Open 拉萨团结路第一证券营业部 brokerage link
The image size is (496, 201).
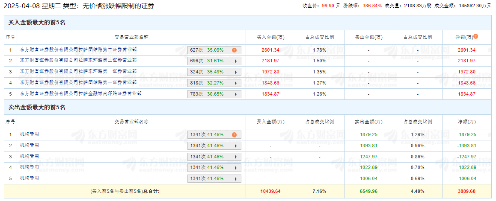[78, 82]
